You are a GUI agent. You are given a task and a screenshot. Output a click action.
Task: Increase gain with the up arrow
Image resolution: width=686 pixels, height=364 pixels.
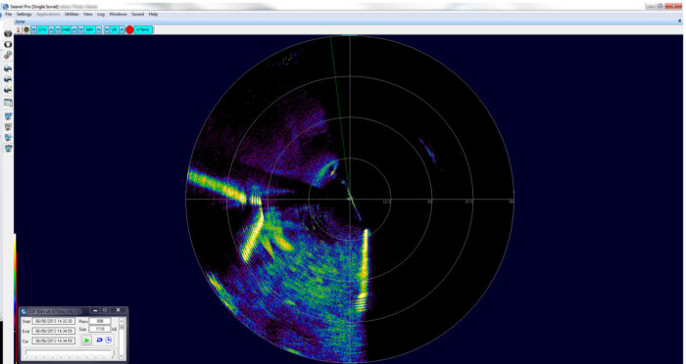[51, 29]
